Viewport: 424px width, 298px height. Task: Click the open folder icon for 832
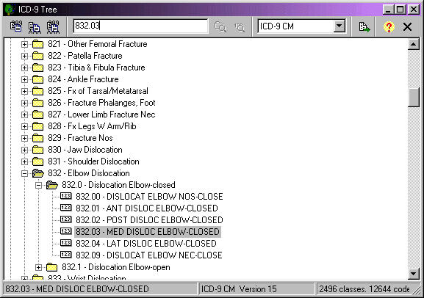tap(38, 173)
